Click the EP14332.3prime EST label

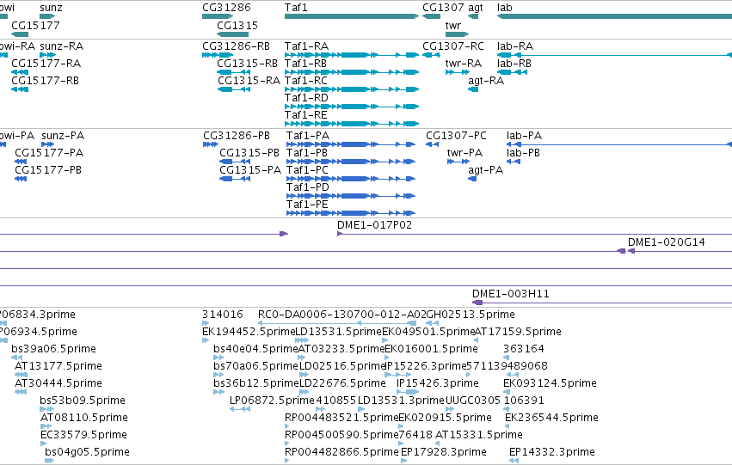tap(552, 453)
